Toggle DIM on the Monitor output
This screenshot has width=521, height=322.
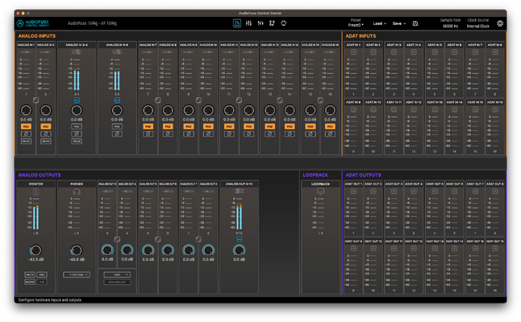click(42, 275)
